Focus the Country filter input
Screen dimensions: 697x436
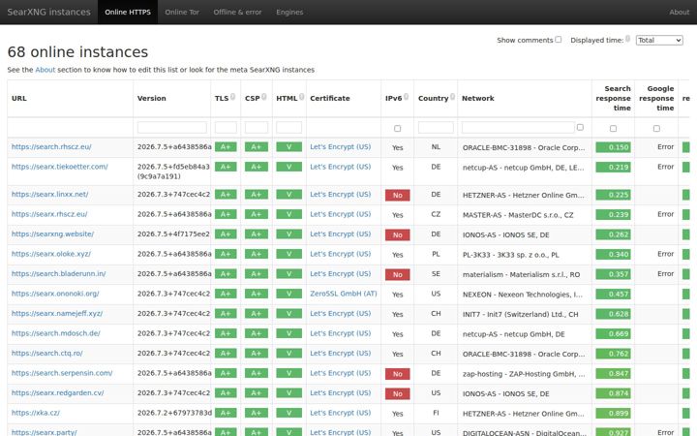436,128
